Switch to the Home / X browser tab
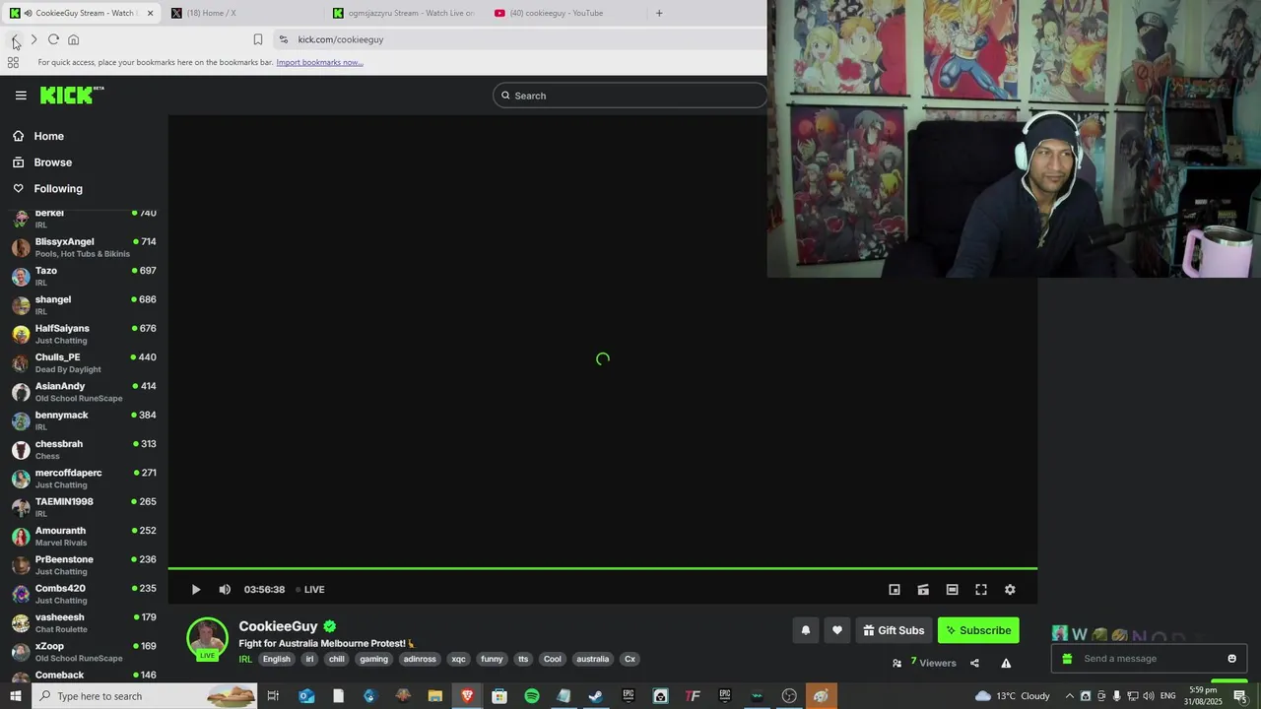This screenshot has height=709, width=1261. [241, 13]
